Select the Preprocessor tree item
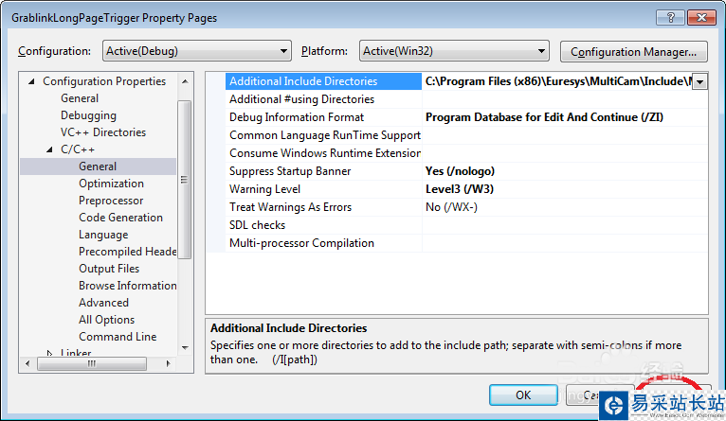This screenshot has width=726, height=421. [111, 201]
